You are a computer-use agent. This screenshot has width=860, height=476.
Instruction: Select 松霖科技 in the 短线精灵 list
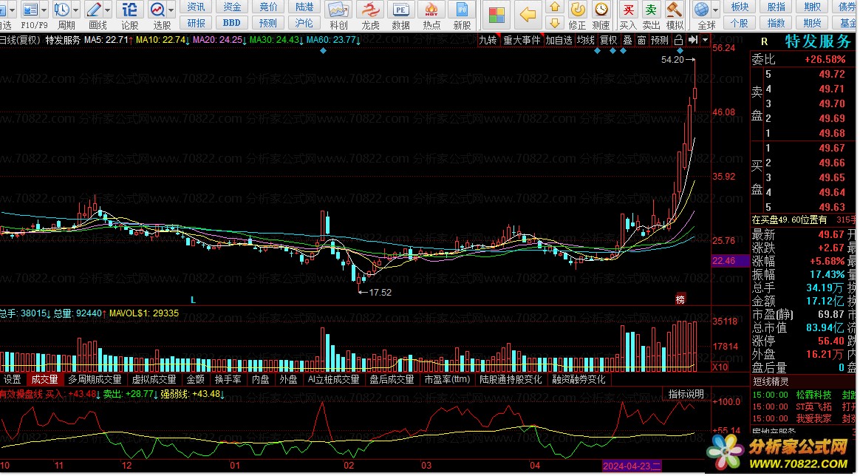[813, 395]
